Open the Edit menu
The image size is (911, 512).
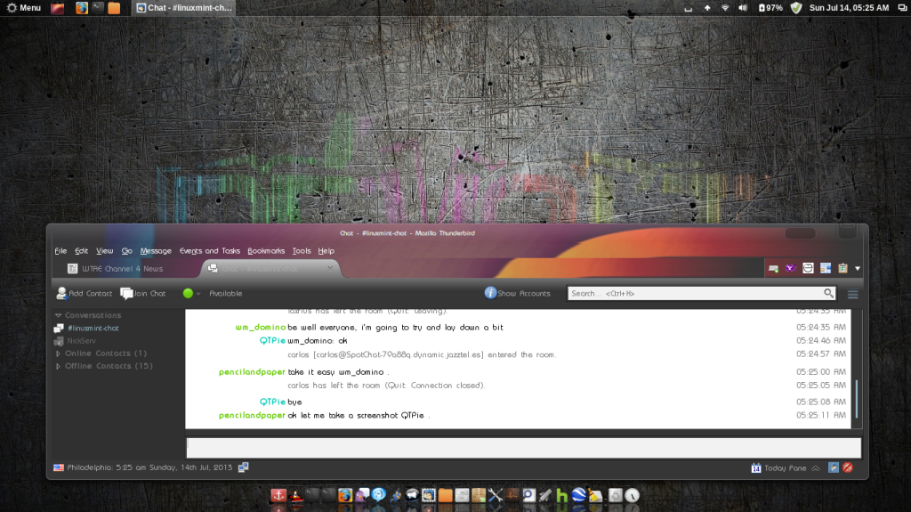click(81, 251)
